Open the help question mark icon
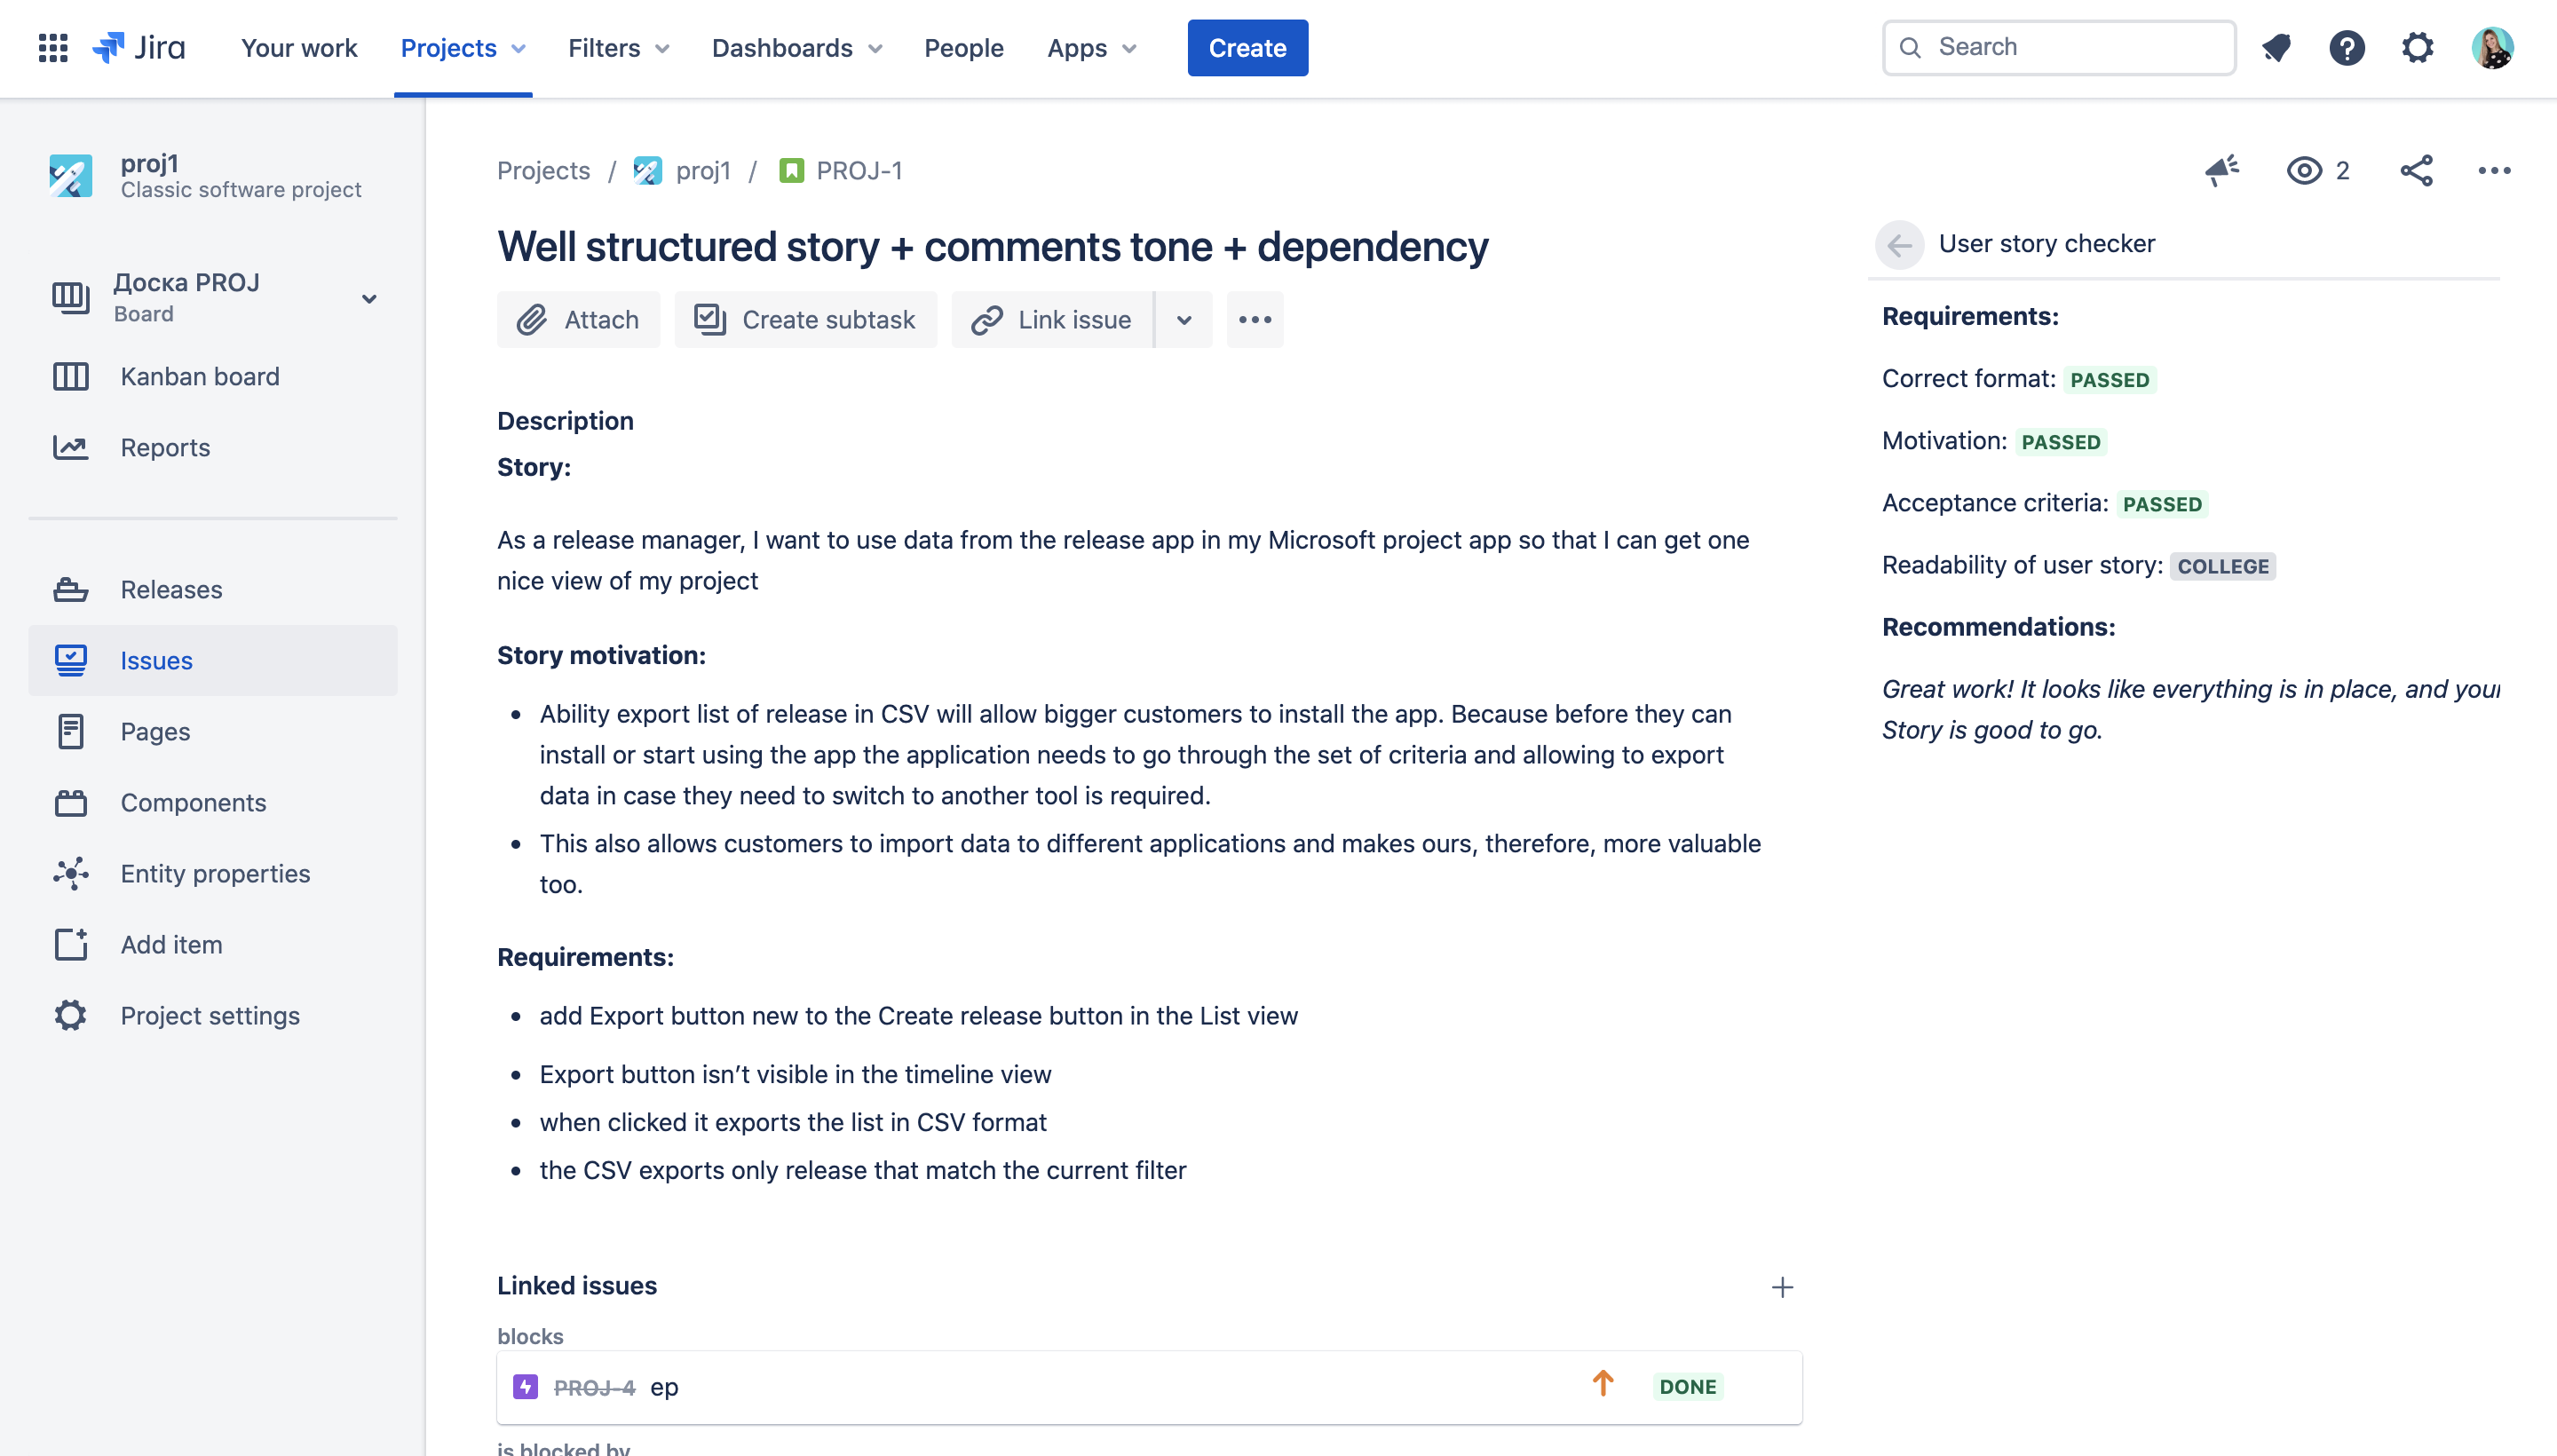The width and height of the screenshot is (2557, 1456). click(x=2346, y=47)
